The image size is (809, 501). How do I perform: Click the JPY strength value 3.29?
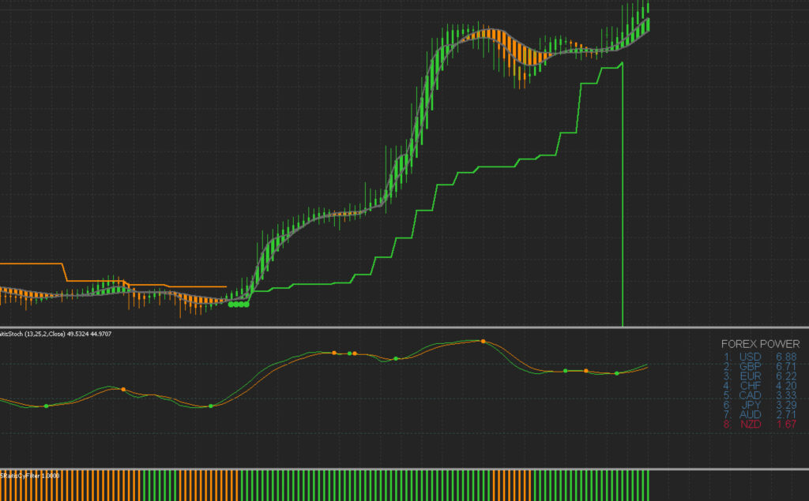[786, 405]
